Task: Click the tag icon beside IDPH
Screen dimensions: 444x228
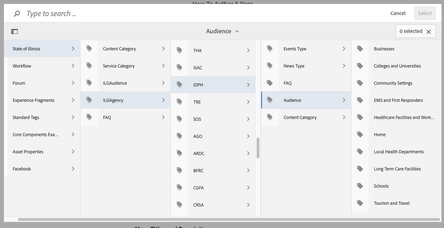Action: tap(180, 85)
